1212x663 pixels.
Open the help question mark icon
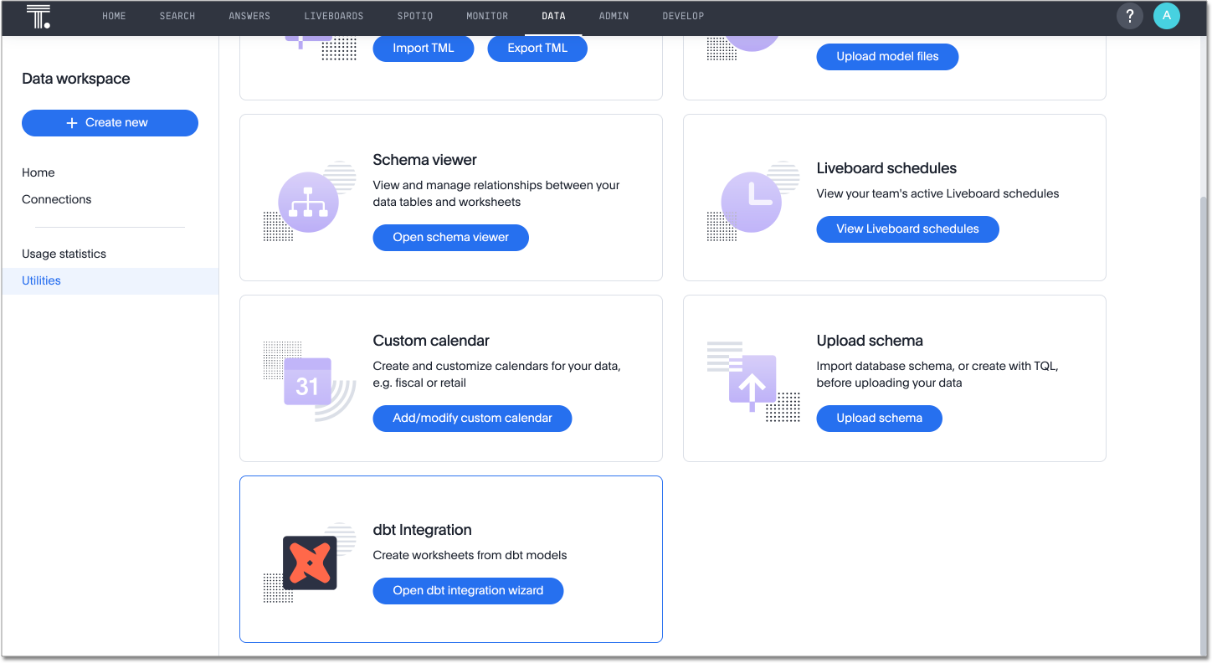[x=1129, y=16]
